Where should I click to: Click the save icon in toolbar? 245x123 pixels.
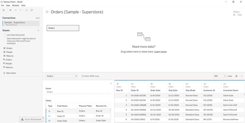point(27,10)
